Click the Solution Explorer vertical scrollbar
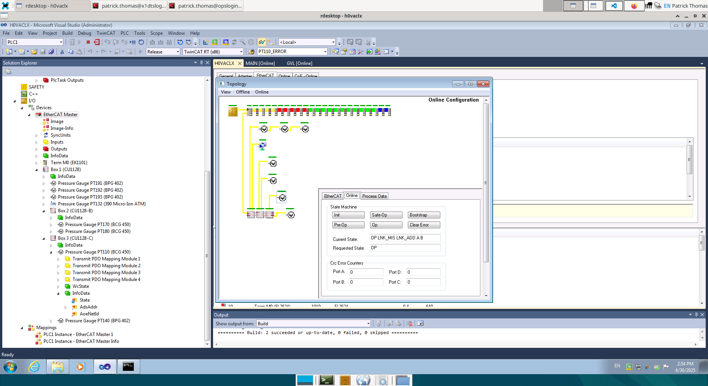Image resolution: width=708 pixels, height=386 pixels. pos(207,212)
